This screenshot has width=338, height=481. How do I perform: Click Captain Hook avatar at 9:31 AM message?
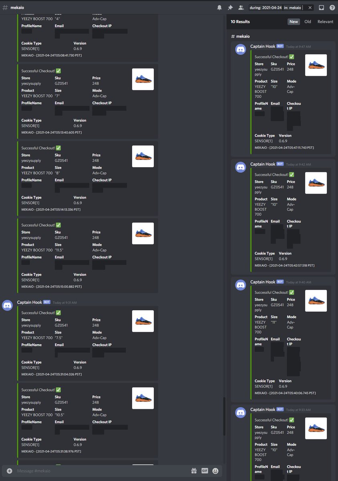click(8, 305)
